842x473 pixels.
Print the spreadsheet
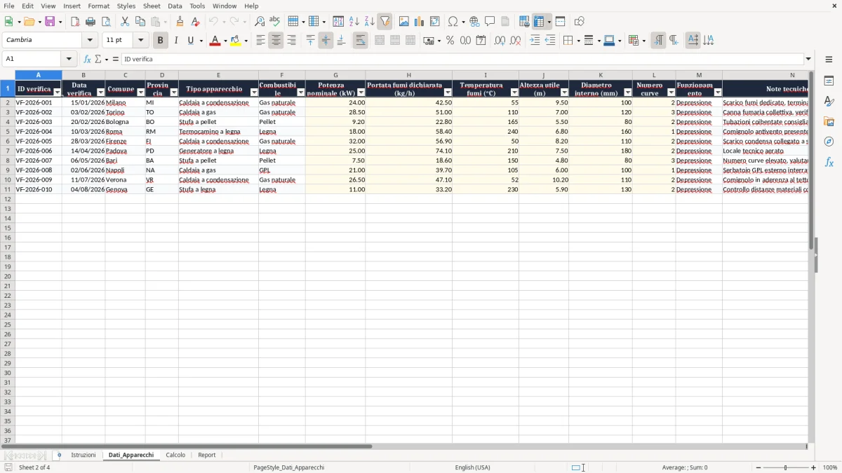click(x=91, y=22)
